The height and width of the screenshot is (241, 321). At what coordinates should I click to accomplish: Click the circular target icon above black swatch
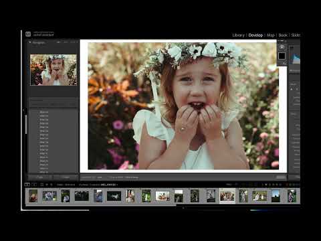(282, 47)
